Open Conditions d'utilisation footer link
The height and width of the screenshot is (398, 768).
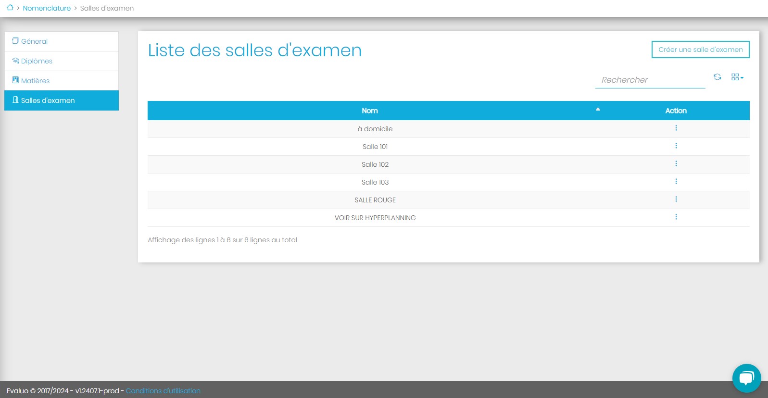(x=163, y=391)
